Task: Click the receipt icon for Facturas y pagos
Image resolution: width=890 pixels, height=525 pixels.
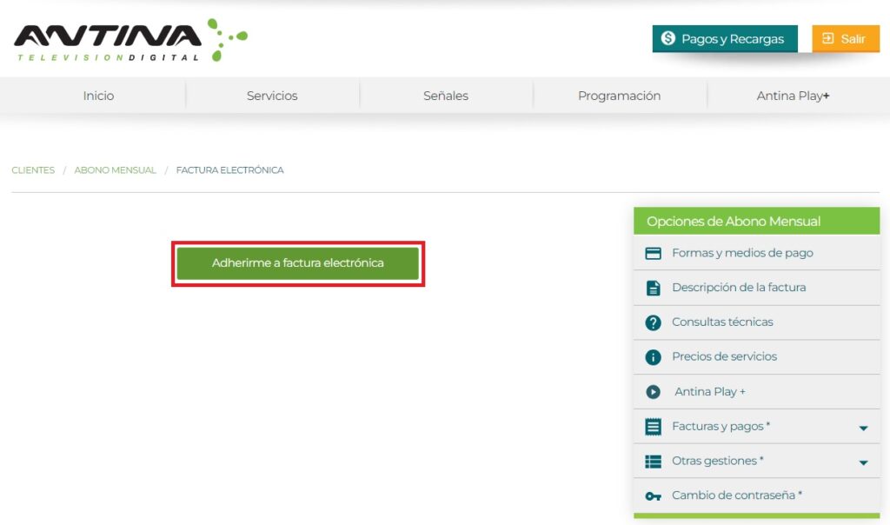Action: click(654, 427)
